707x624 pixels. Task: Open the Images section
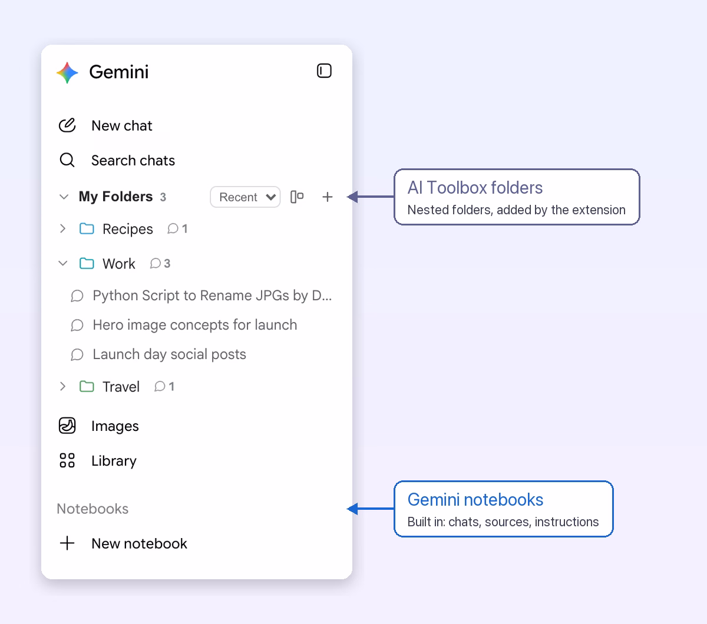(115, 426)
